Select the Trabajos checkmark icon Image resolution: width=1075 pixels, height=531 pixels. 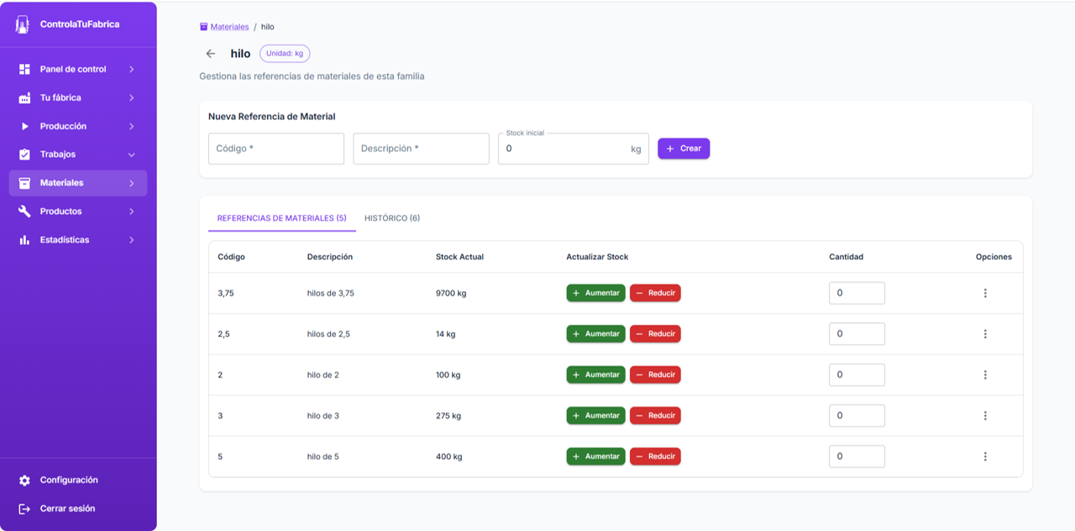tap(26, 154)
